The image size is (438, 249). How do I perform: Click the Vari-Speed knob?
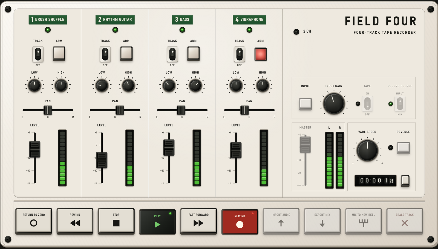tap(367, 150)
